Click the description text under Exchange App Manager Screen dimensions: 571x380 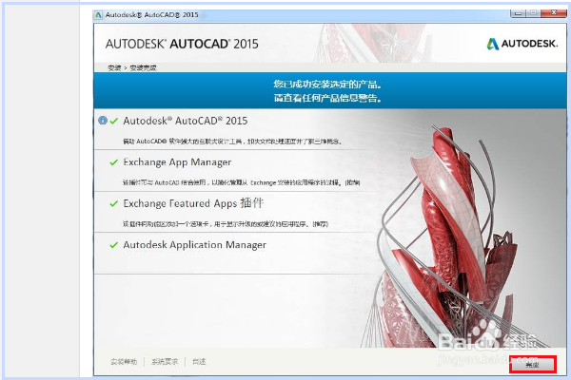[x=242, y=182]
